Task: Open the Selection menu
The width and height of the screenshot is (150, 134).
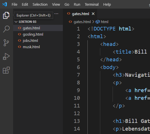Action: coord(40,4)
